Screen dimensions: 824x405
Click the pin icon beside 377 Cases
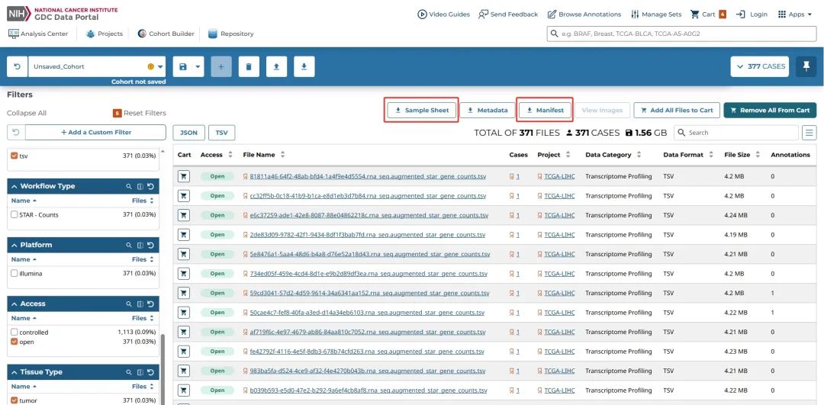806,66
